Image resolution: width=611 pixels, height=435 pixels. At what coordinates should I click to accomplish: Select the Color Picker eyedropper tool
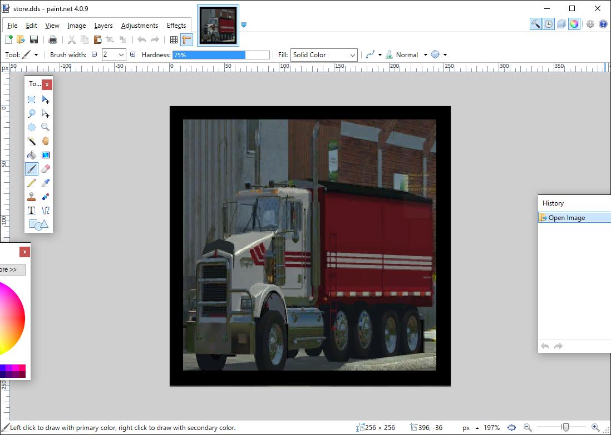point(46,183)
